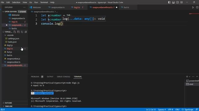The image size is (199, 111).
Task: Open tasks.json in explorer
Action: 12,42
